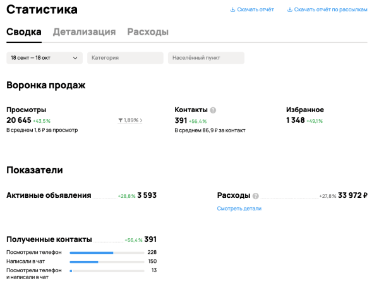
Task: Click the Просмотры value 20 645
Action: [x=19, y=120]
